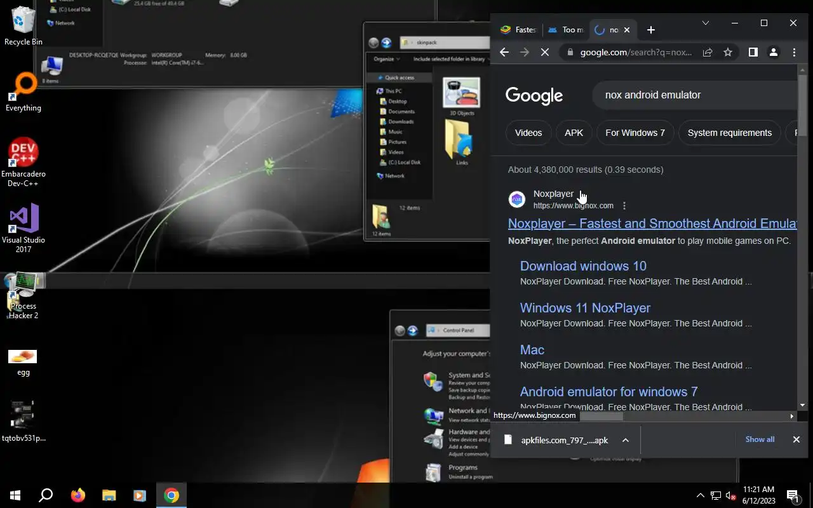Switch to the 'Too m' tab
813x508 pixels.
pyautogui.click(x=565, y=30)
